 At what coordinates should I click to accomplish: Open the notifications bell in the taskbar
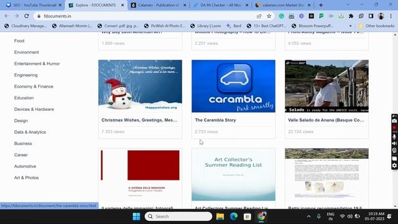pyautogui.click(x=389, y=217)
